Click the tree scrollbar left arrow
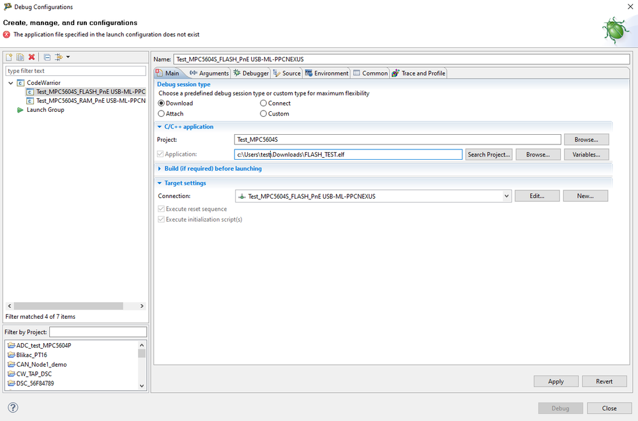 tap(10, 306)
